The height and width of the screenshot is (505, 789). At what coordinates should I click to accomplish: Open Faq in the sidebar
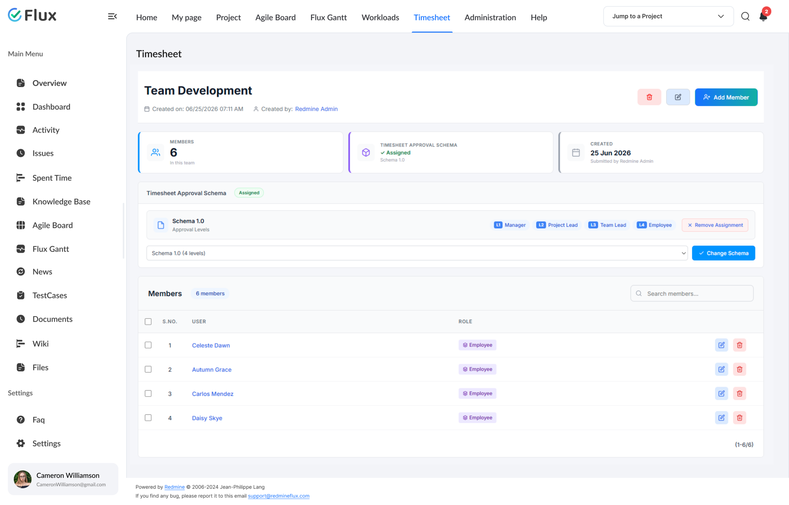[x=31, y=420]
